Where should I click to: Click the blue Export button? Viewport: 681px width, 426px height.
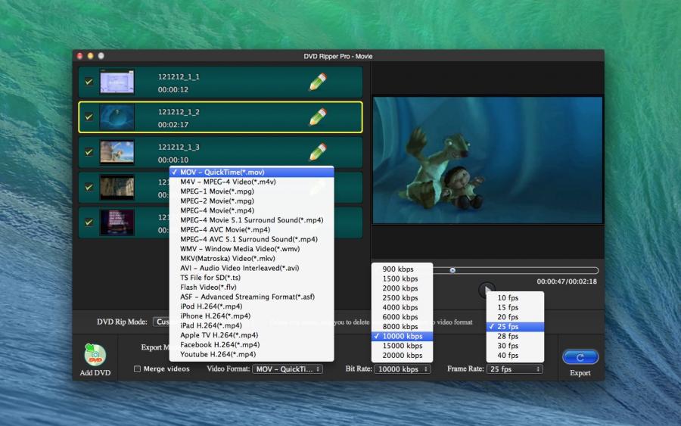580,357
